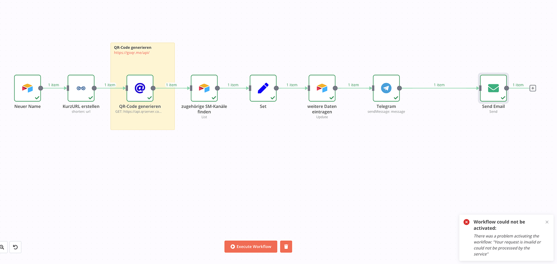Click the "1 item" label after Telegram
Image resolution: width=557 pixels, height=264 pixels.
pyautogui.click(x=439, y=85)
